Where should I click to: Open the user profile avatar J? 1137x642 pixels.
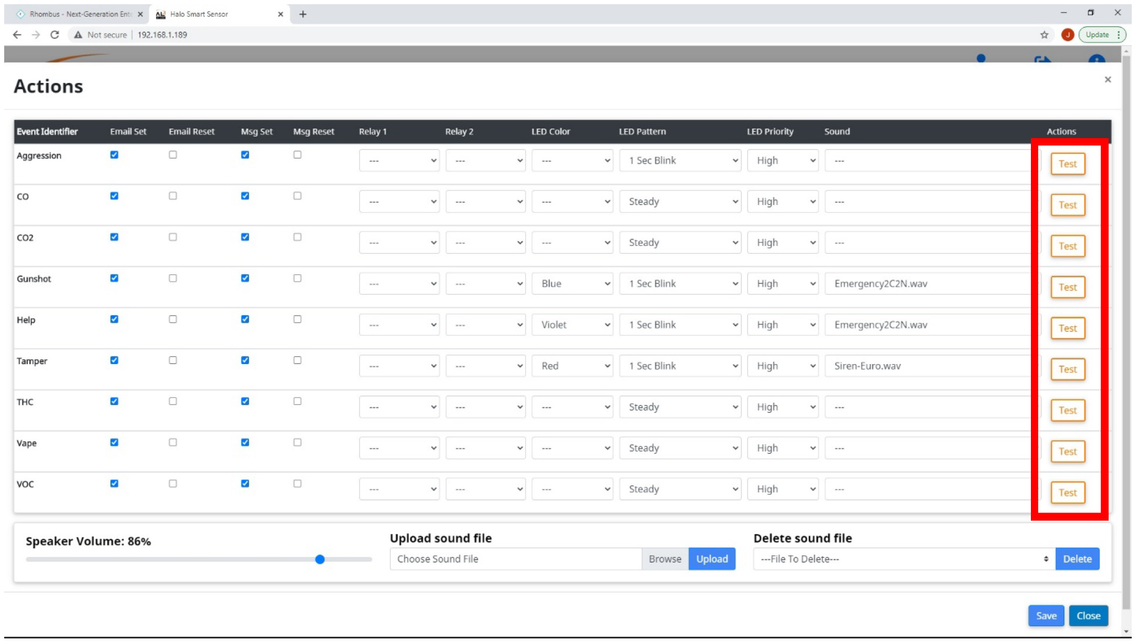[x=1067, y=35]
